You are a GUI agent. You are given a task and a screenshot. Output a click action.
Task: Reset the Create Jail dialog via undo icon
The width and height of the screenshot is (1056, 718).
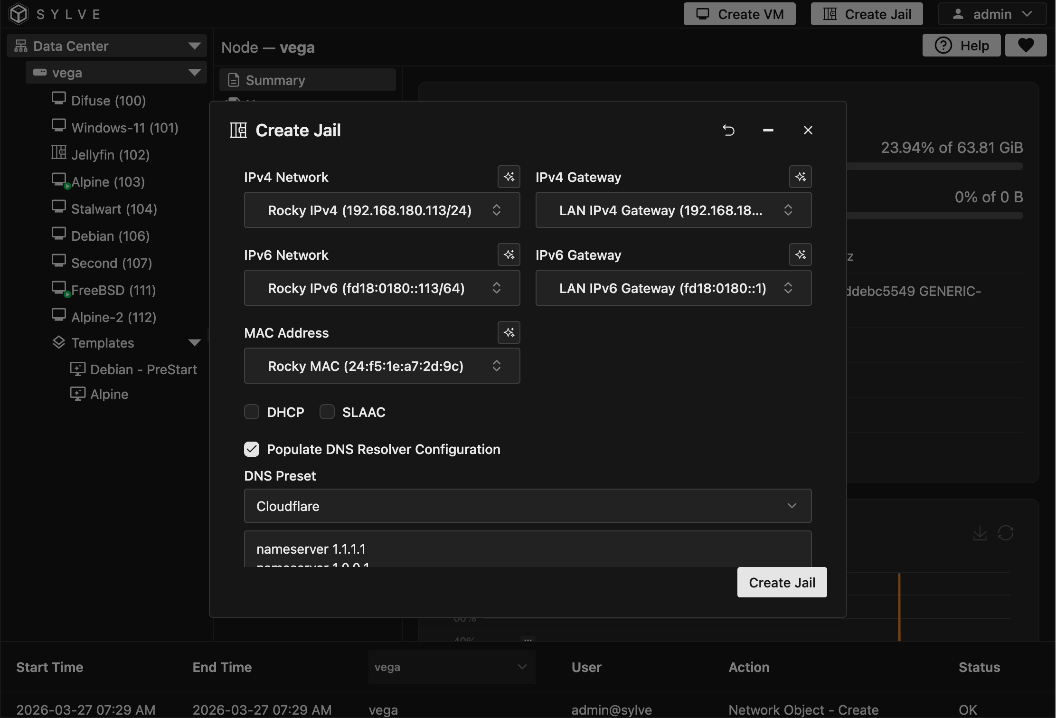coord(728,130)
